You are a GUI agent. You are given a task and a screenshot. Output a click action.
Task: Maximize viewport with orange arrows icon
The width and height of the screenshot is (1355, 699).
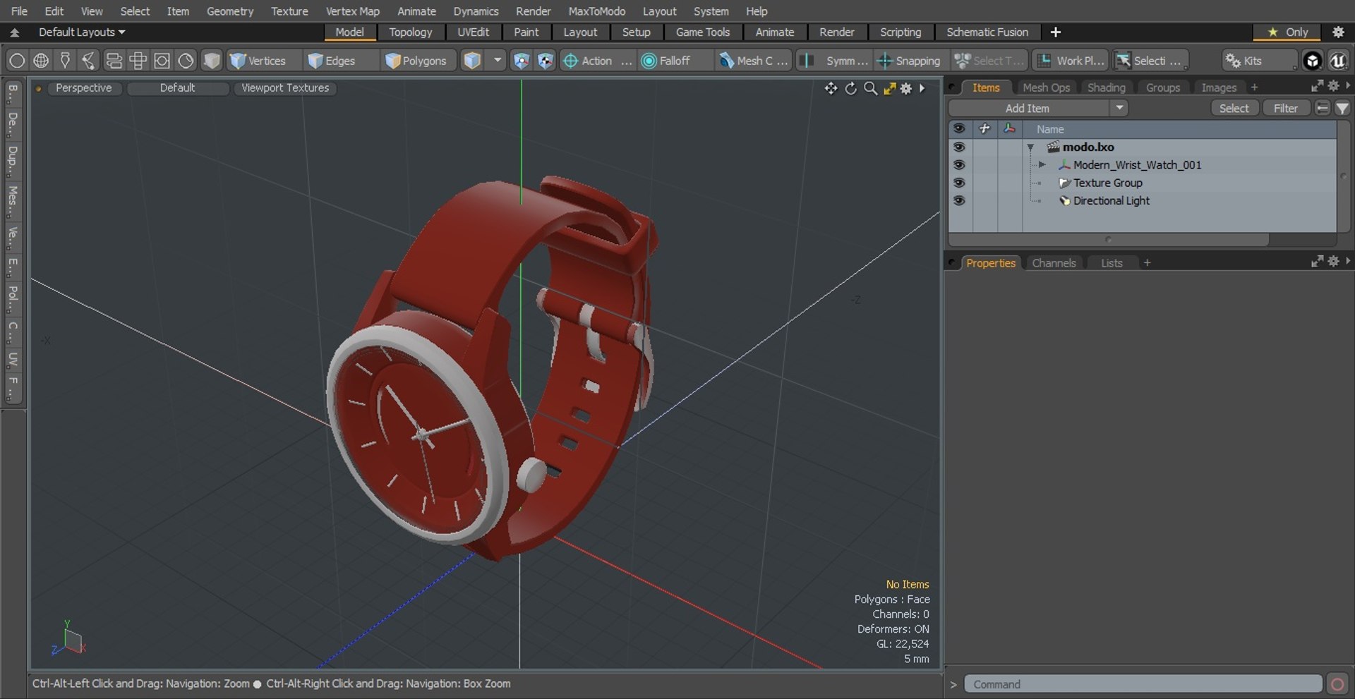click(889, 88)
